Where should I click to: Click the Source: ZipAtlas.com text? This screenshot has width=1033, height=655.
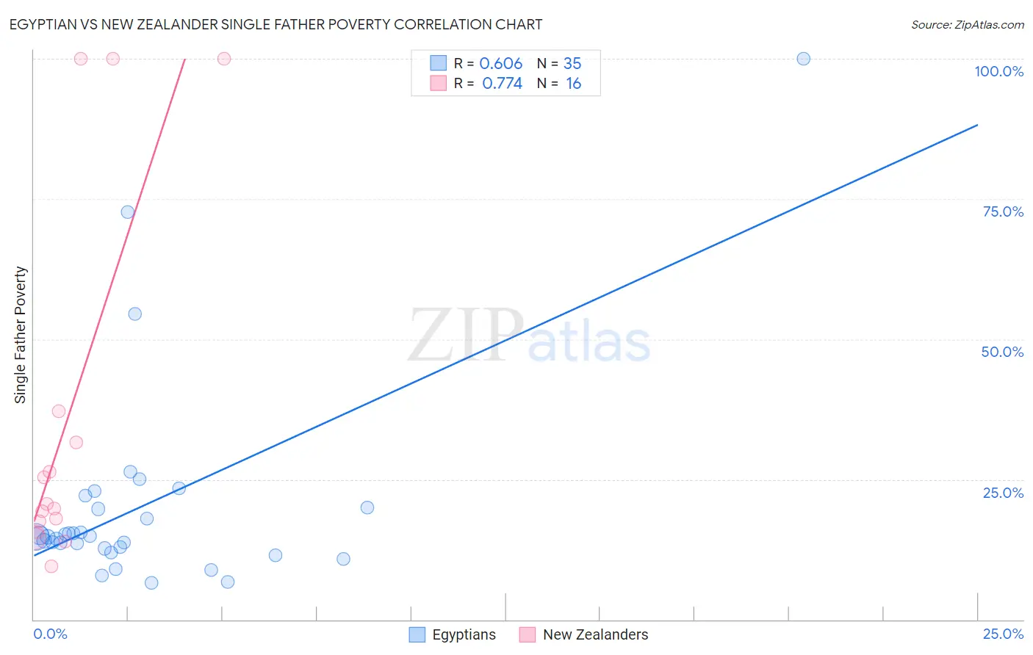tap(968, 24)
